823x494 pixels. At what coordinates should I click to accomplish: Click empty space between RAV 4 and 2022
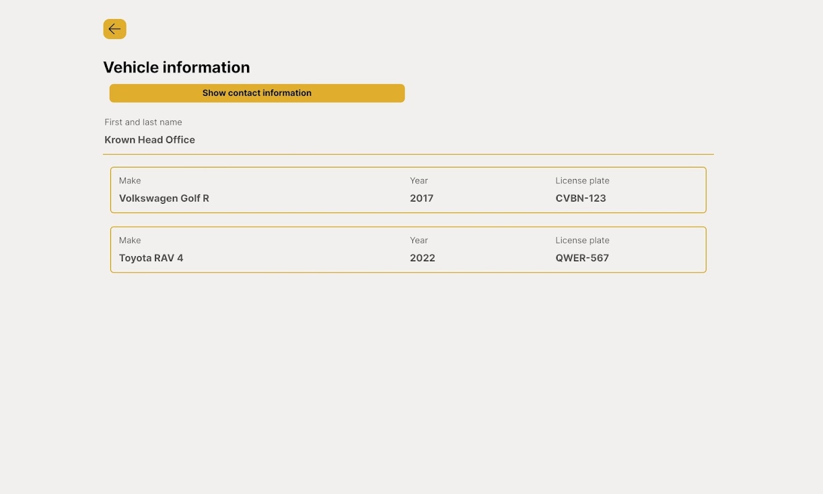296,258
